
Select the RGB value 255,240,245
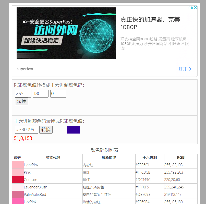tap(174, 187)
